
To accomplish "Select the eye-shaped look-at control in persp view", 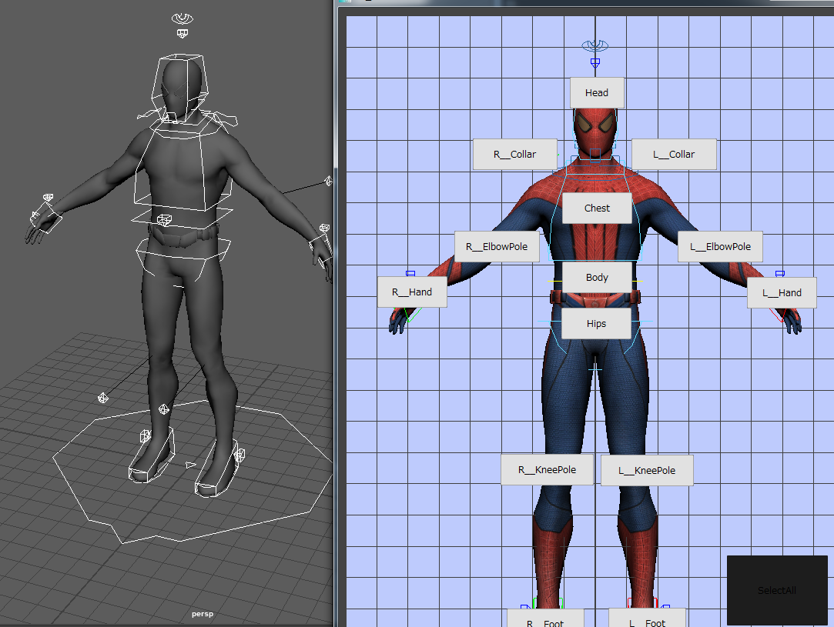I will pyautogui.click(x=183, y=18).
